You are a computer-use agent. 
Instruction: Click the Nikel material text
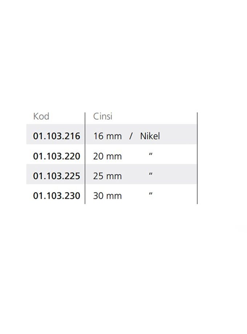pyautogui.click(x=150, y=136)
